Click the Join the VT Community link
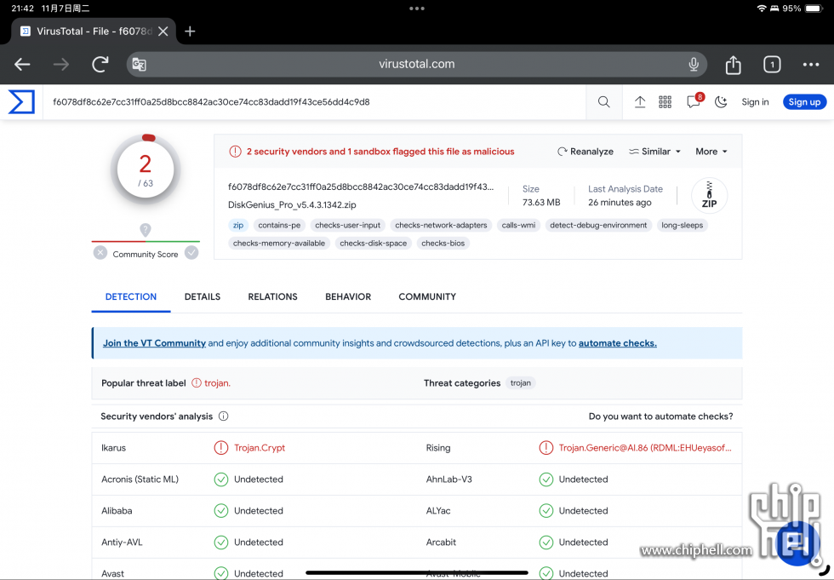Image resolution: width=834 pixels, height=580 pixels. 154,343
